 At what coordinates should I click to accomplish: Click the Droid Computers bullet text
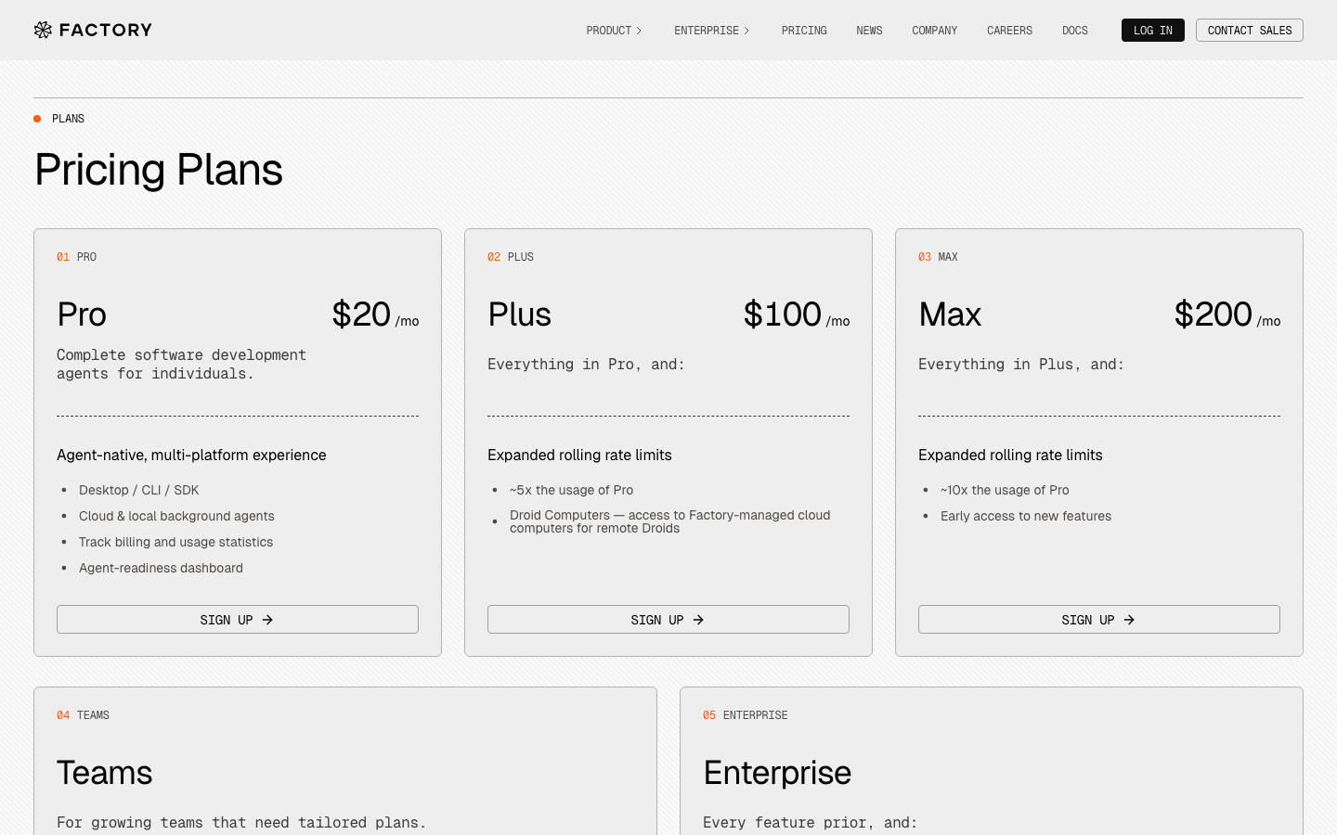pos(669,521)
